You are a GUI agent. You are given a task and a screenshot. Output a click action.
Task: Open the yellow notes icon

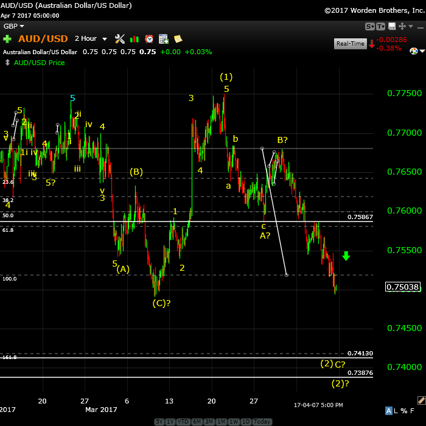[178, 39]
